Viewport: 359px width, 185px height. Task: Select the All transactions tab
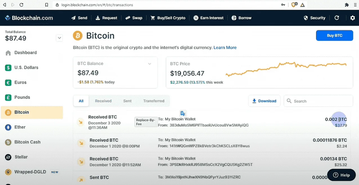point(81,101)
